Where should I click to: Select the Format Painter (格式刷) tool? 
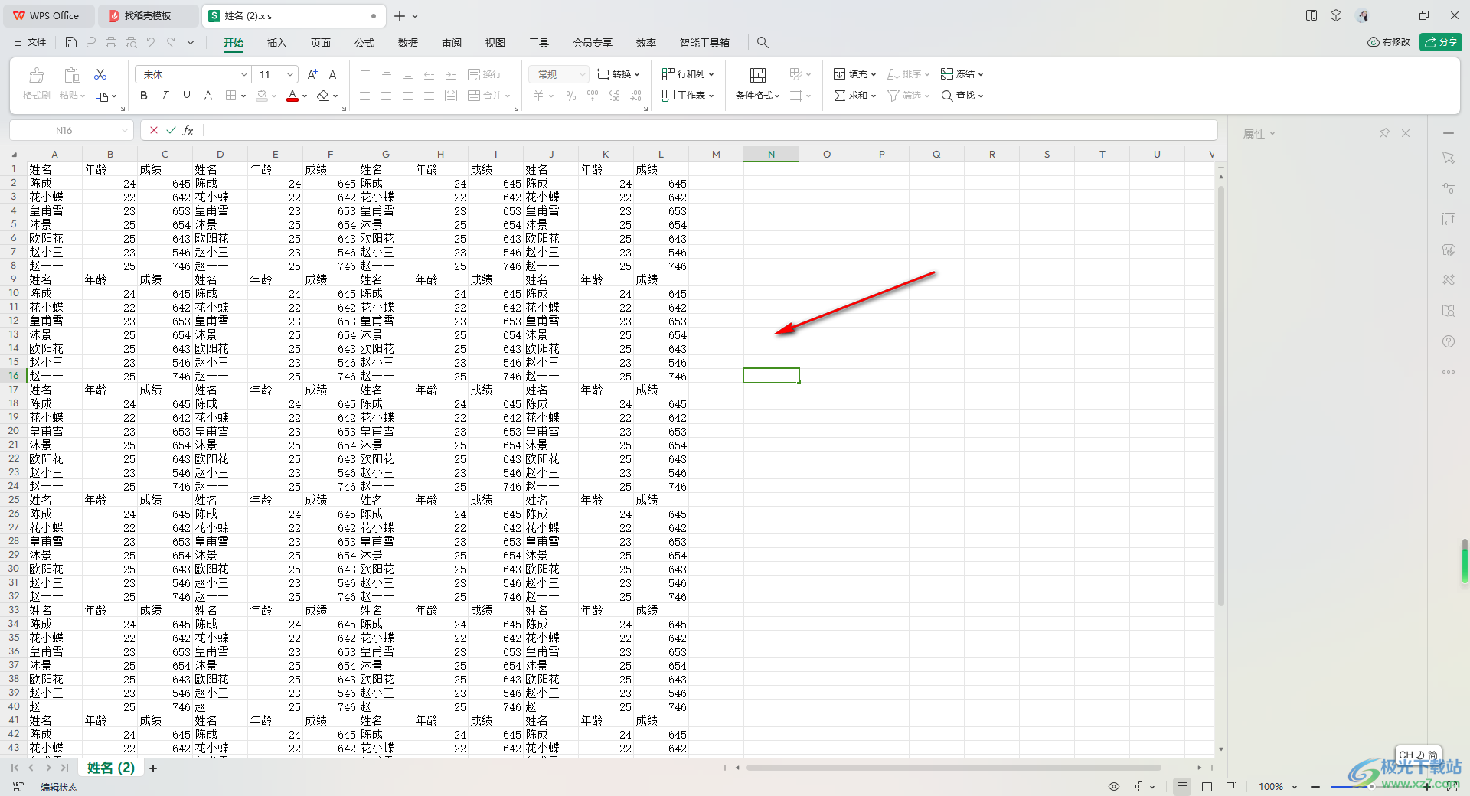pyautogui.click(x=36, y=83)
